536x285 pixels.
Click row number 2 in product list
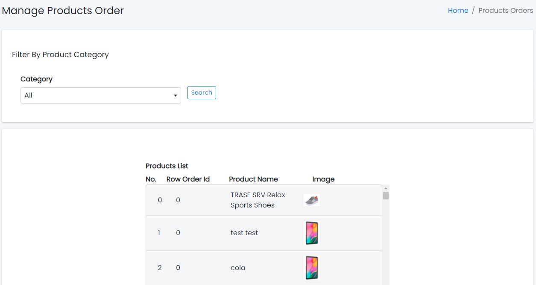click(160, 268)
